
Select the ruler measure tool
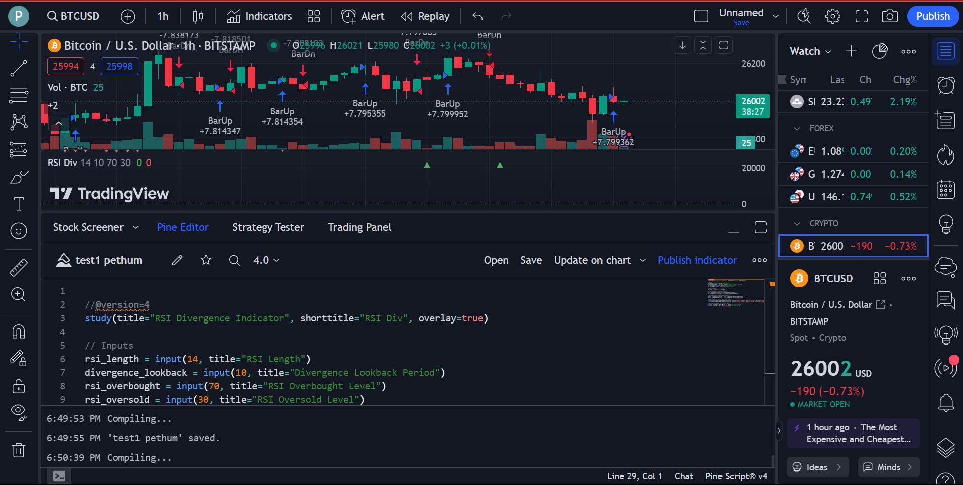click(19, 267)
